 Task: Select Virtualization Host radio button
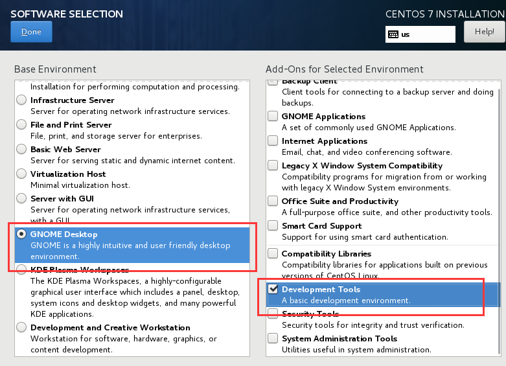(x=21, y=174)
